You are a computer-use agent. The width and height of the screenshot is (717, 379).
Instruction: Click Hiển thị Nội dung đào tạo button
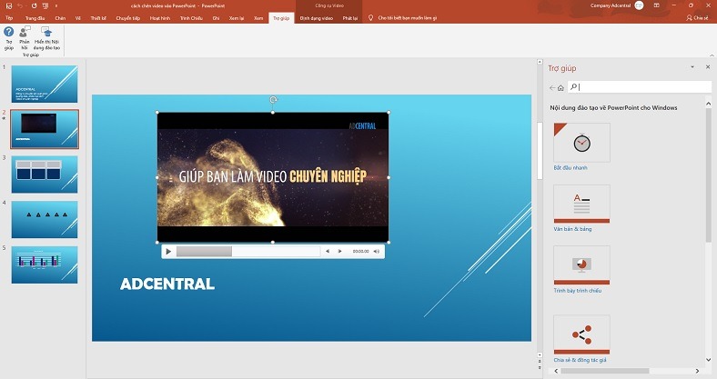point(46,38)
